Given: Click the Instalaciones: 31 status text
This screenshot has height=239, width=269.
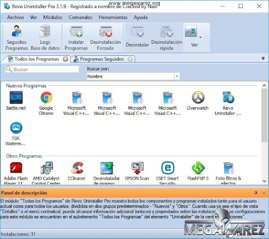Looking at the screenshot, I should click(x=18, y=234).
